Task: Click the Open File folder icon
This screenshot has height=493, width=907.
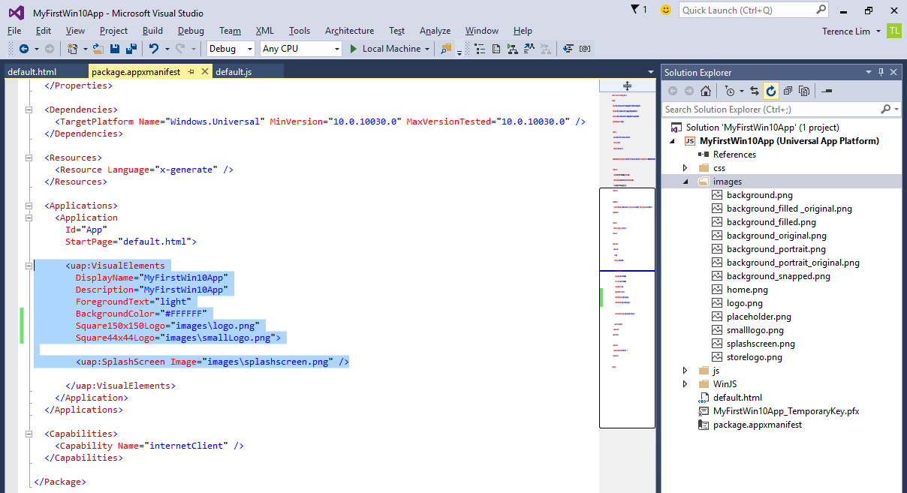Action: (x=98, y=49)
